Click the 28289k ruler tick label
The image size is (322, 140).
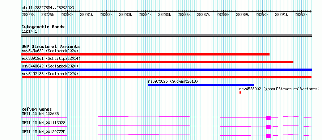[242, 15]
